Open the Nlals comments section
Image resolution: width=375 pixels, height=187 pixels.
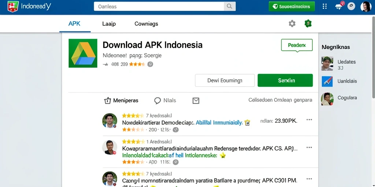pyautogui.click(x=165, y=101)
